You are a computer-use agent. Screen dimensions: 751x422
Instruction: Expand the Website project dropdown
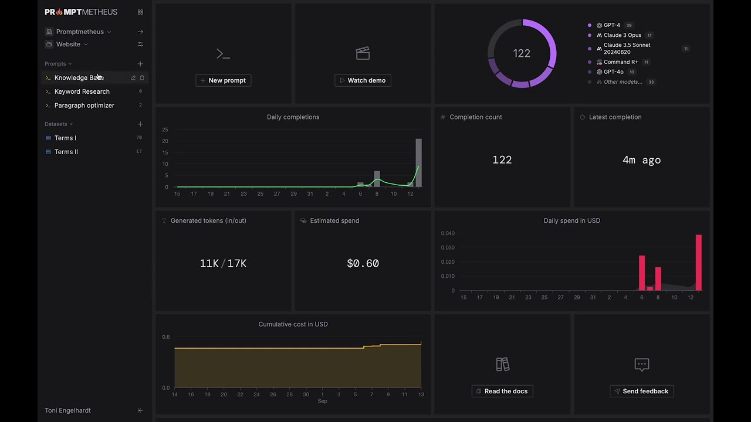click(86, 45)
